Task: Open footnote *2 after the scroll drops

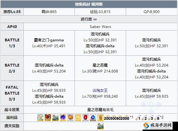Action: coord(162,117)
